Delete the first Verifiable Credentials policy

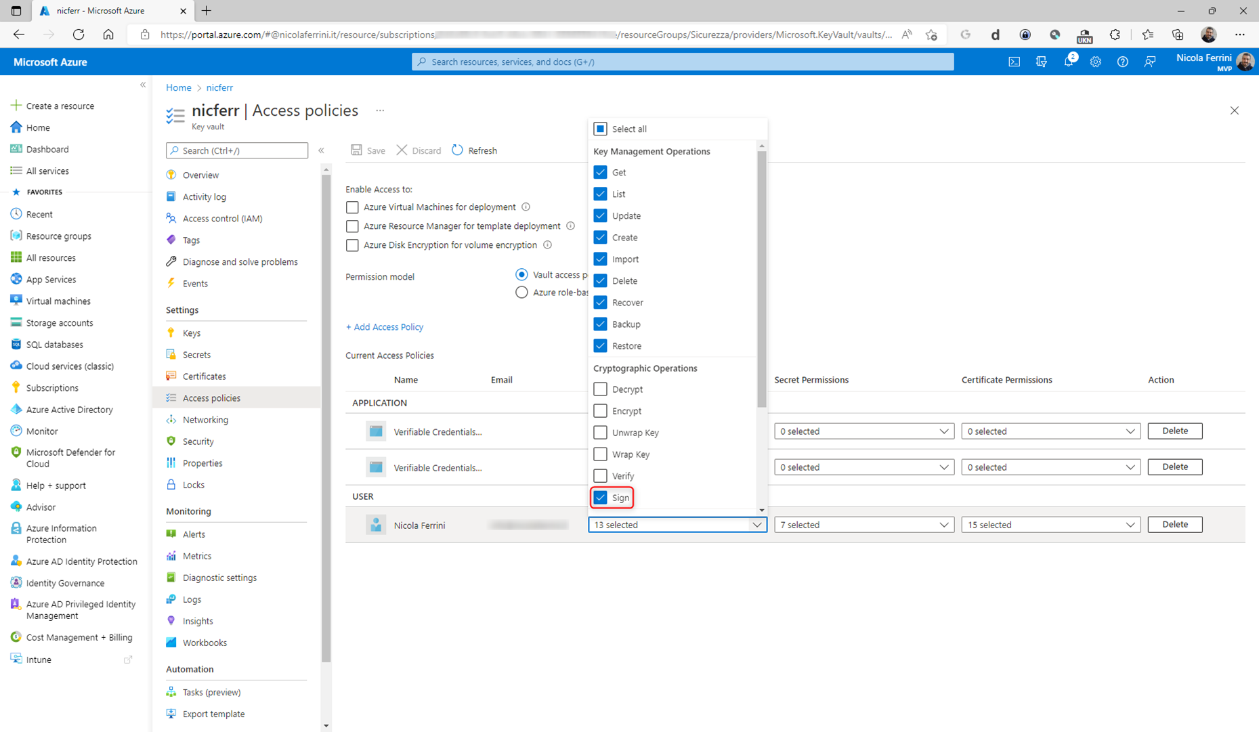point(1175,431)
